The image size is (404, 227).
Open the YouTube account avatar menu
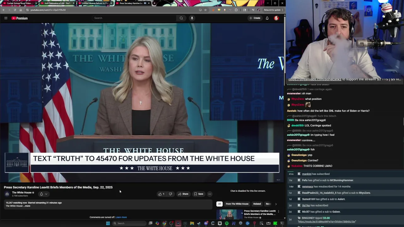(x=276, y=18)
